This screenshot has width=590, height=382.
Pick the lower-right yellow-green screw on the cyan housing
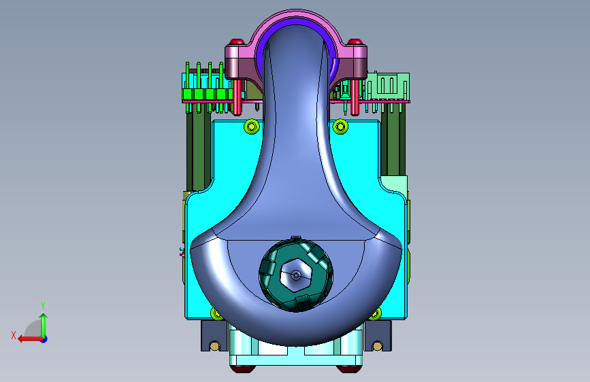(376, 313)
